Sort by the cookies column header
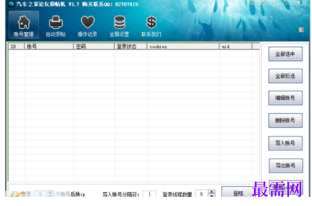The image size is (312, 206). point(183,47)
